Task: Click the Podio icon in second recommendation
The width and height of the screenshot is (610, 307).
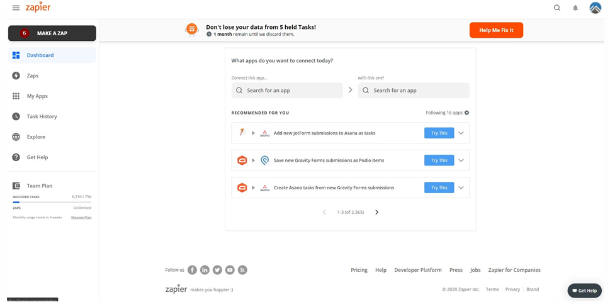Action: (264, 160)
